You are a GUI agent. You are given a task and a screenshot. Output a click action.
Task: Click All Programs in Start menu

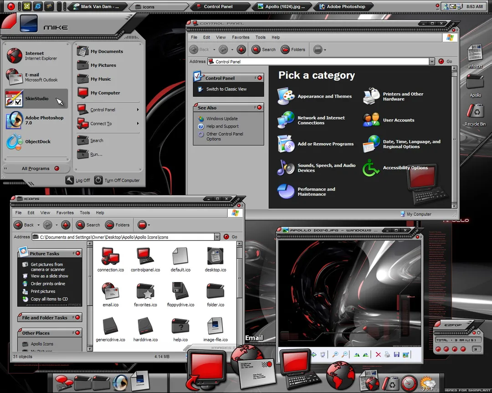(x=37, y=168)
